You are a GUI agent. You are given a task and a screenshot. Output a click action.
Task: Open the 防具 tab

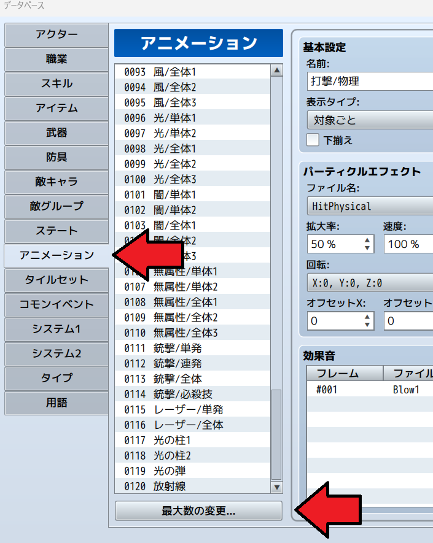coord(57,158)
